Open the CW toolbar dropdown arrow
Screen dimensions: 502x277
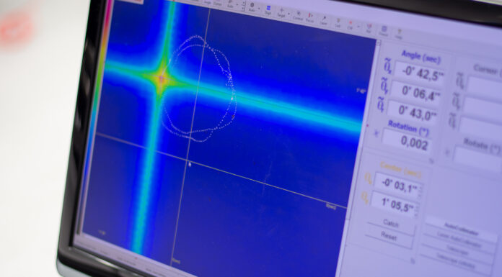click(x=358, y=27)
